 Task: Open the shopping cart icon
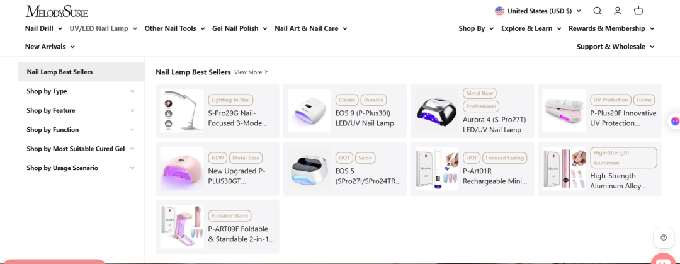[638, 11]
